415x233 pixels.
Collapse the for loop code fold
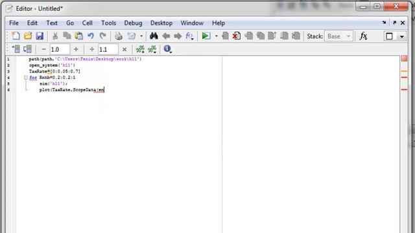click(26, 78)
